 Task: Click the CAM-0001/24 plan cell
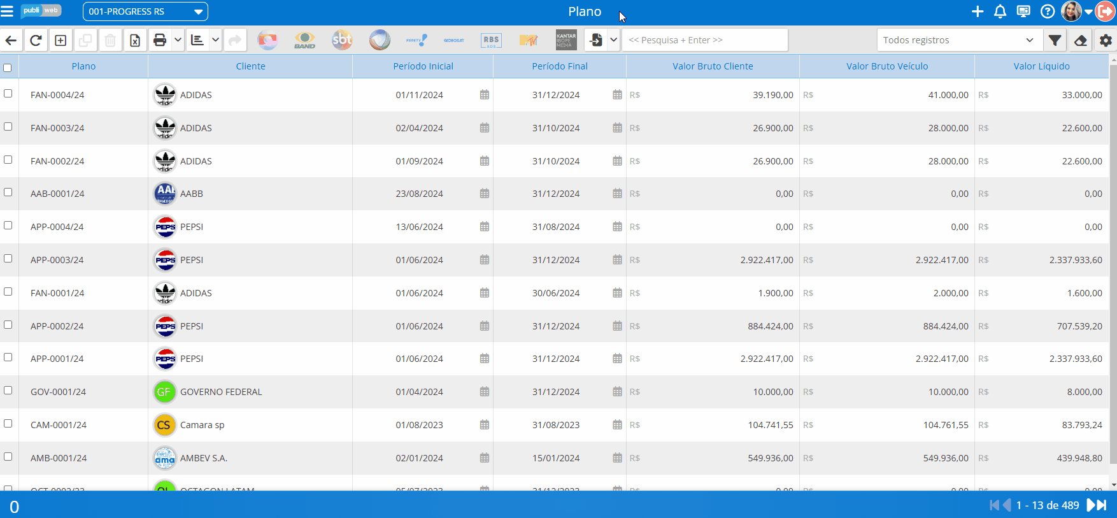(83, 425)
